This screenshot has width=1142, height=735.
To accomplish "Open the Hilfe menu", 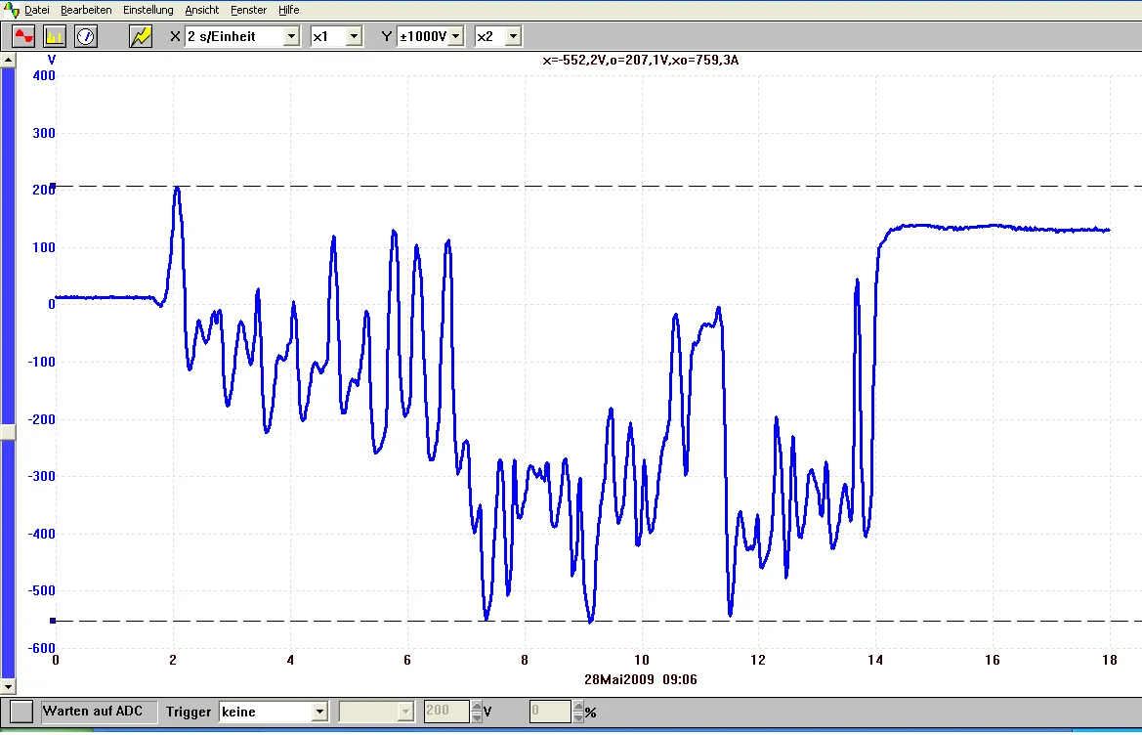I will coord(288,10).
